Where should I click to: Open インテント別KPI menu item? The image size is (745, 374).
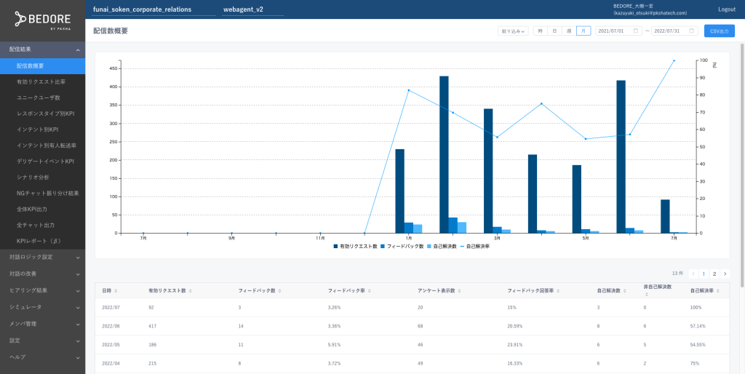pyautogui.click(x=37, y=130)
